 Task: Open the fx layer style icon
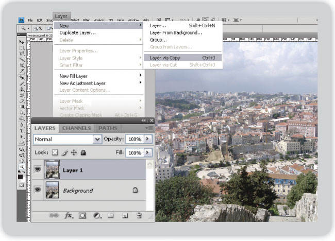[x=68, y=215]
